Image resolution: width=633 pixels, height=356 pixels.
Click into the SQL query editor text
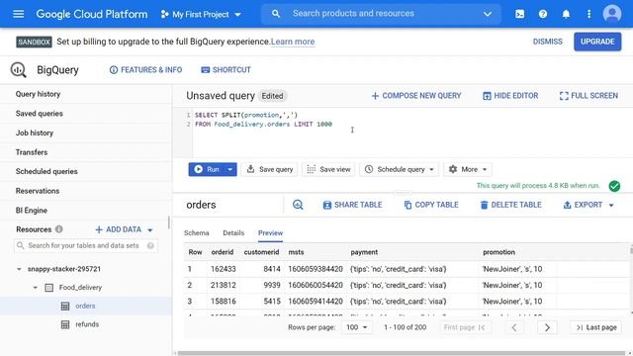coord(263,120)
